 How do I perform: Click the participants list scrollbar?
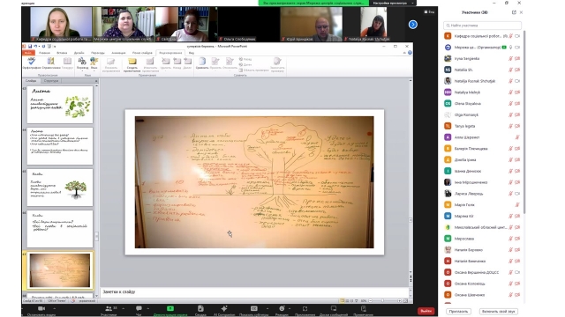click(x=524, y=122)
